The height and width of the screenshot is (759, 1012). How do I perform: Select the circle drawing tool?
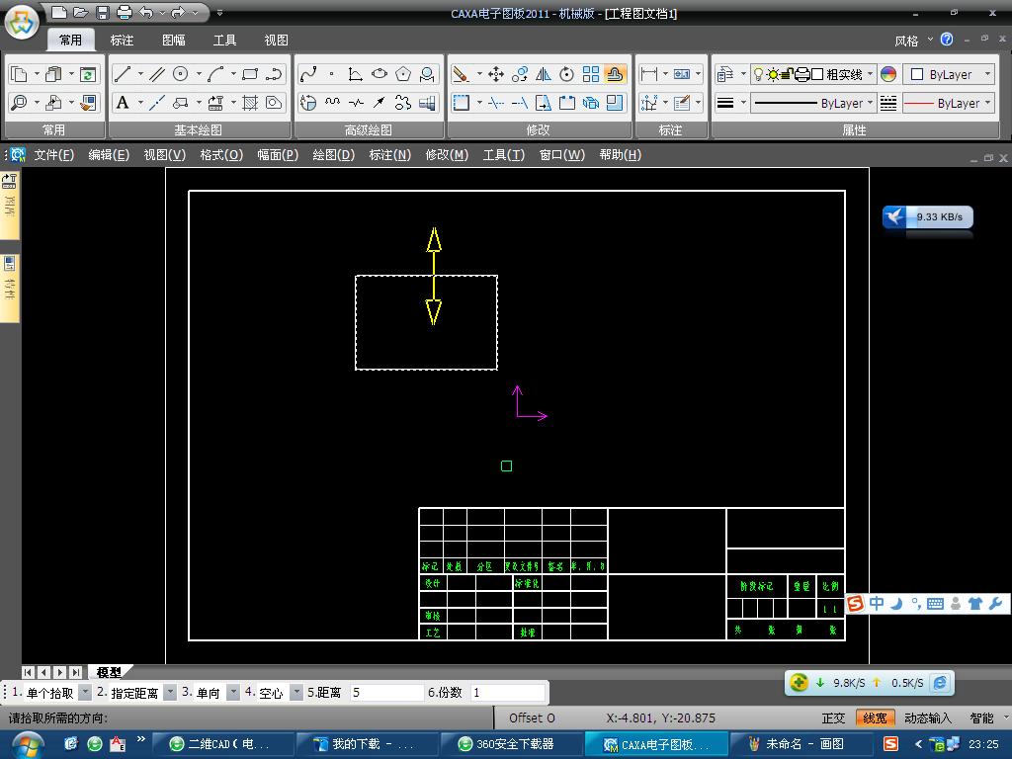pos(181,74)
